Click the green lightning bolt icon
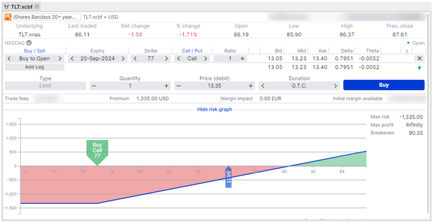Viewport: 432px width, 222px height. [419, 68]
